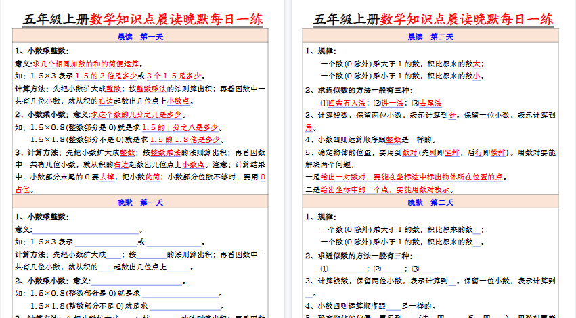Click heading '1、小数乘整数' under 晨读 第一天
Viewport: 576px width, 318px height.
click(42, 51)
